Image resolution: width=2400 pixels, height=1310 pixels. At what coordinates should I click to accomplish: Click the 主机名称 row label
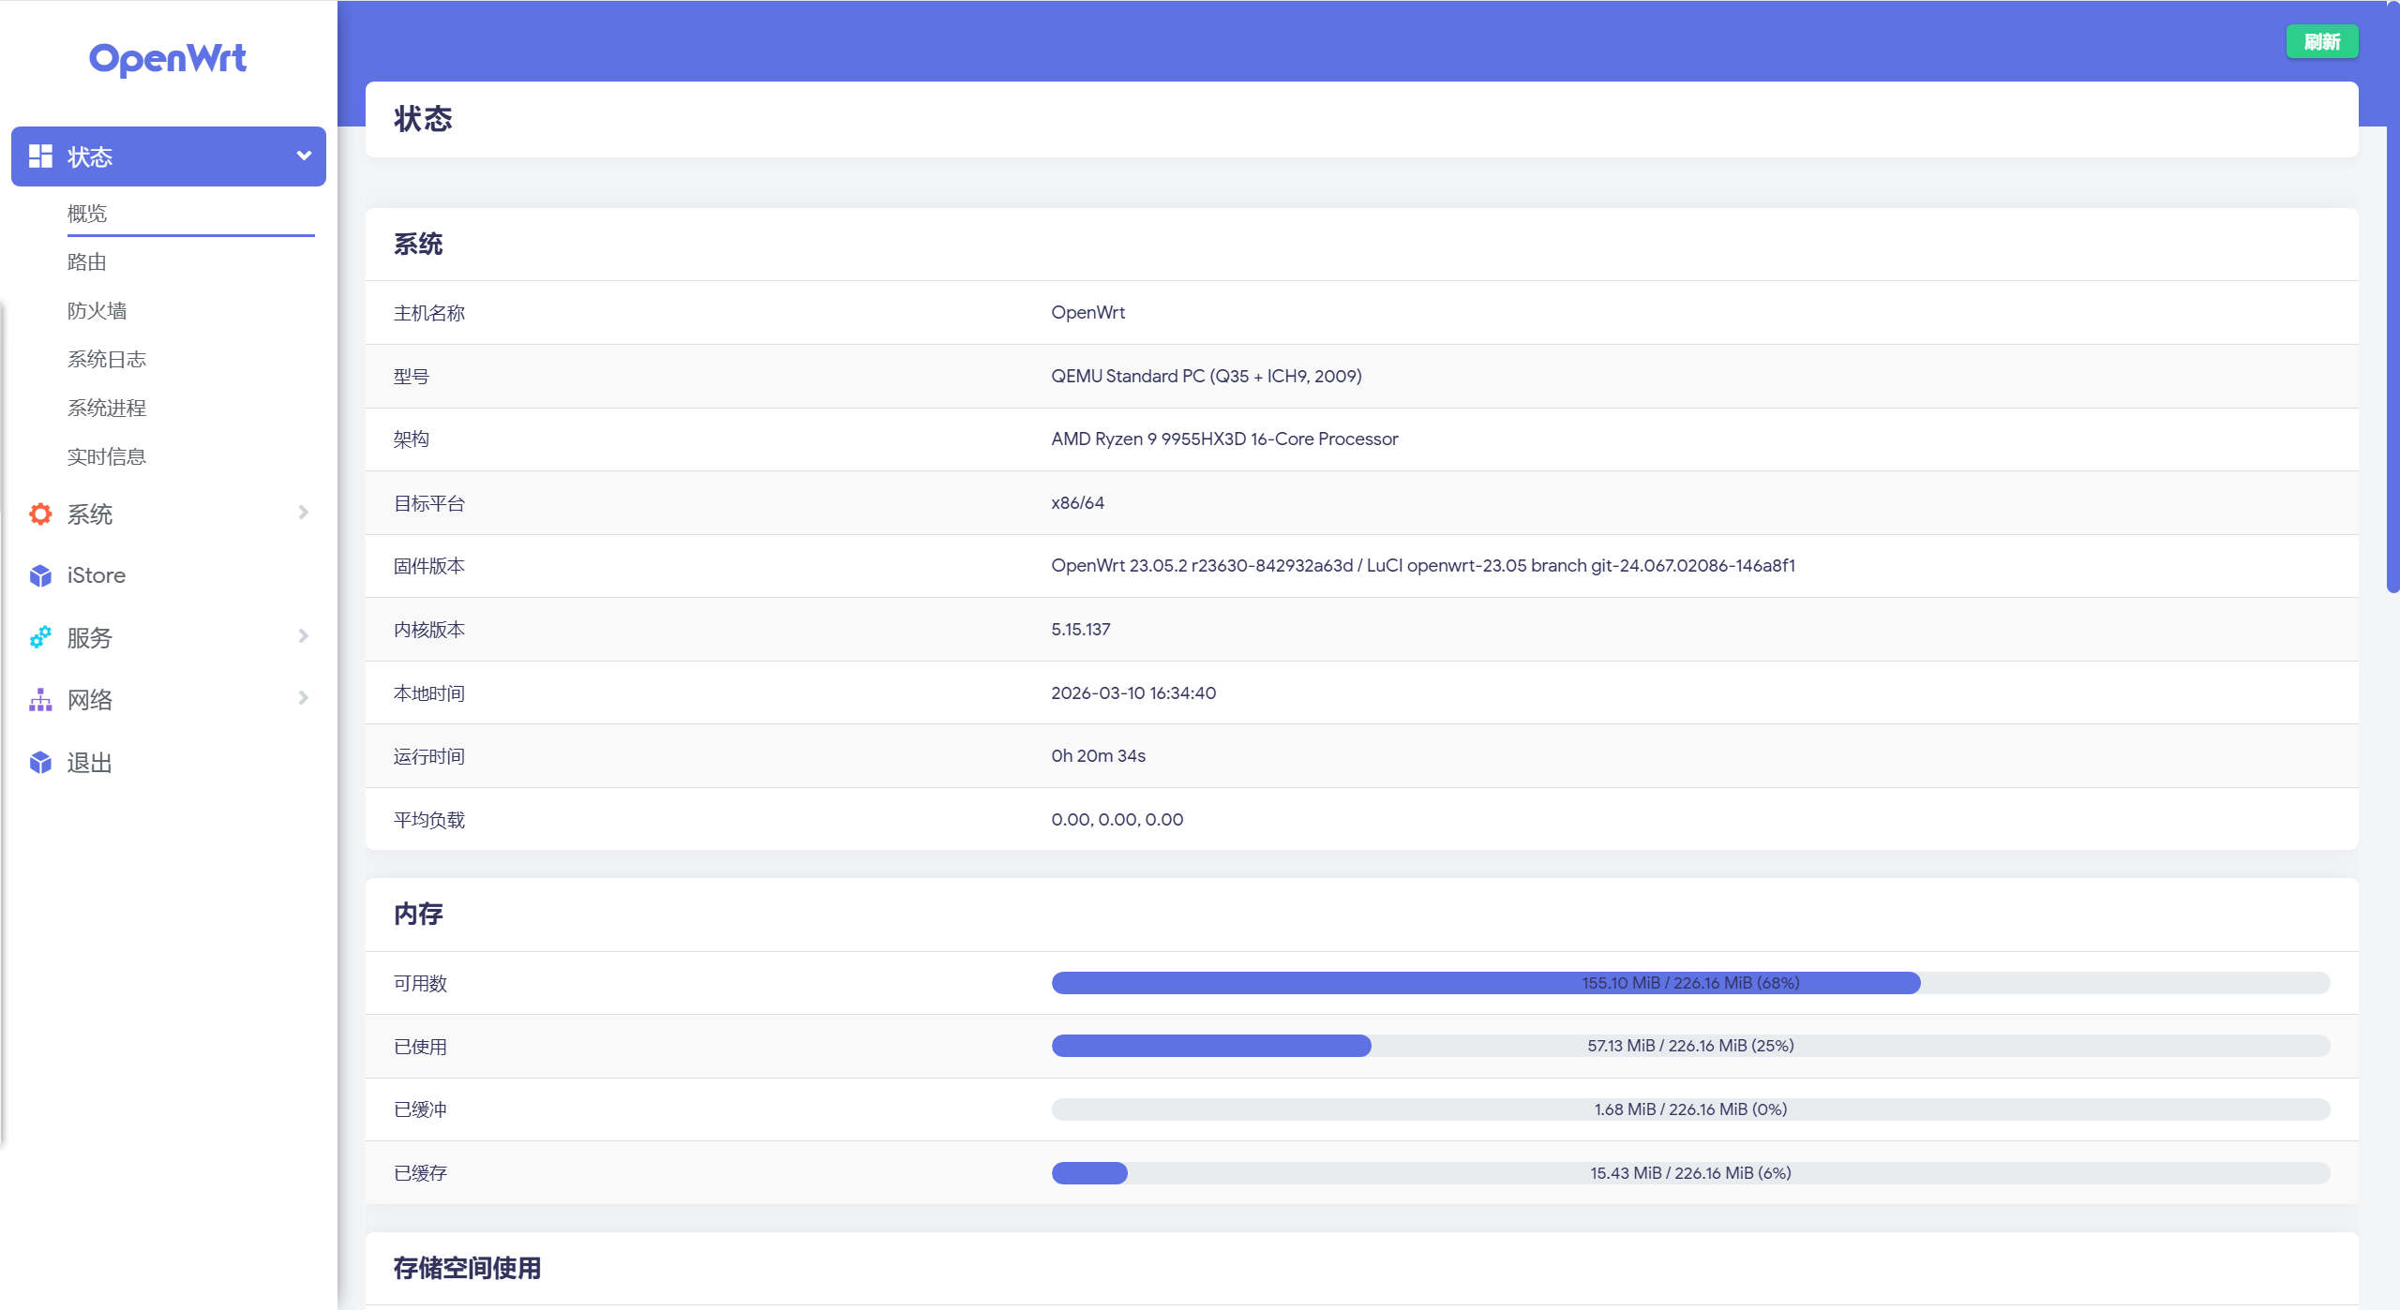pyautogui.click(x=429, y=313)
